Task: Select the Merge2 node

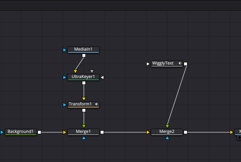Action: click(167, 132)
